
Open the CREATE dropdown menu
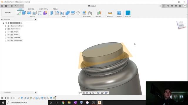[x=32, y=16]
